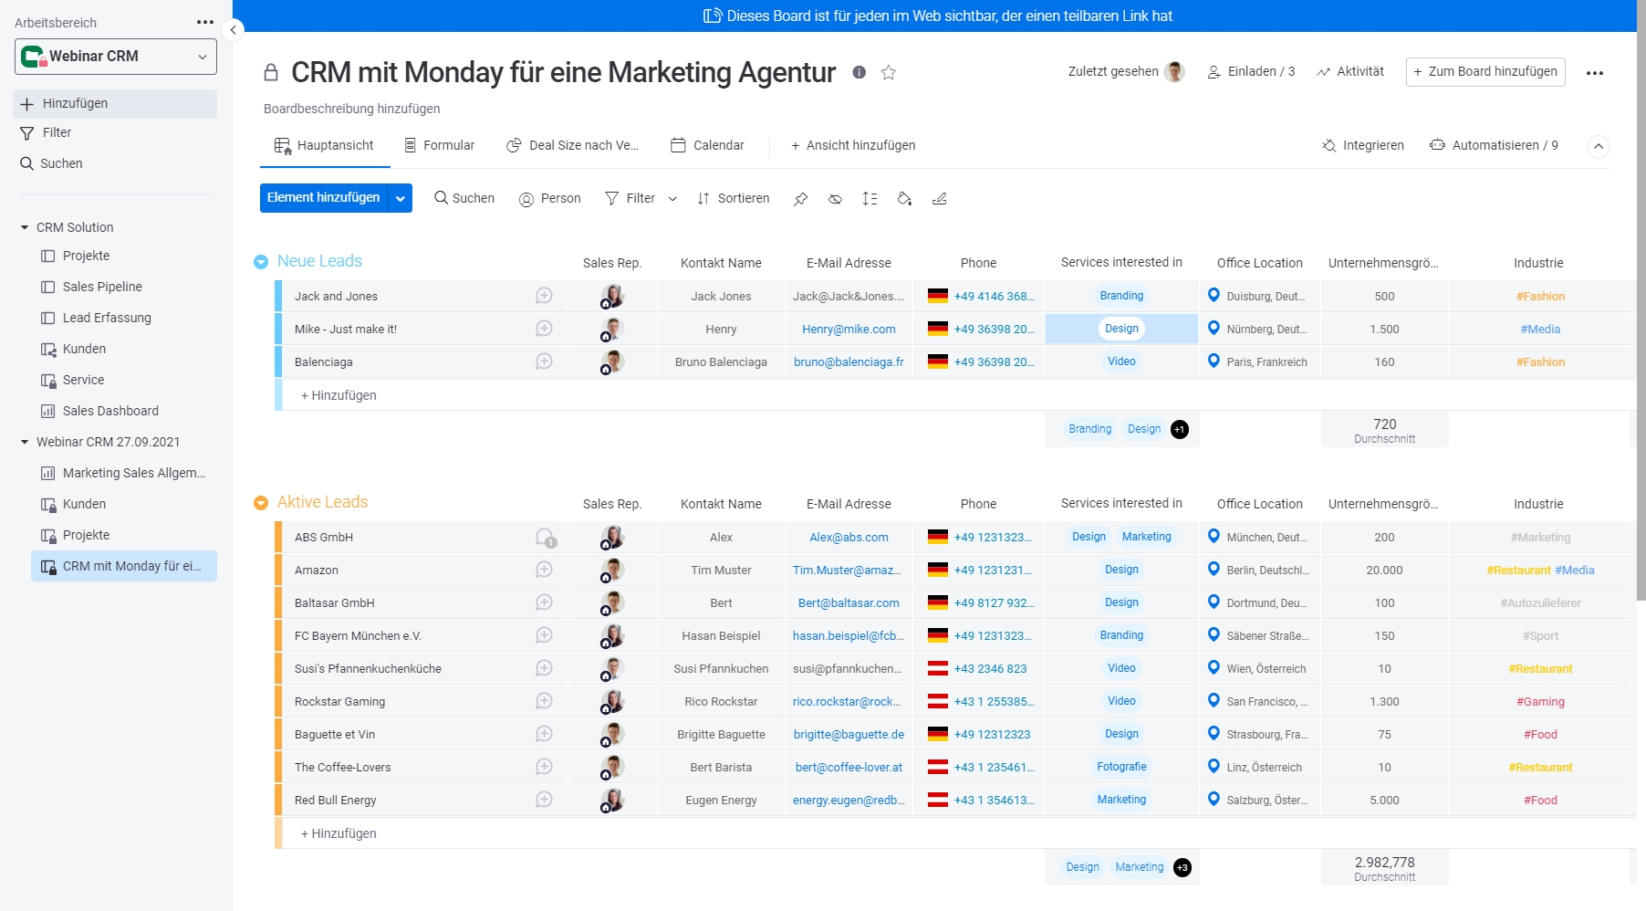Click +49 4146 368 phone link
The image size is (1646, 911).
pos(994,297)
